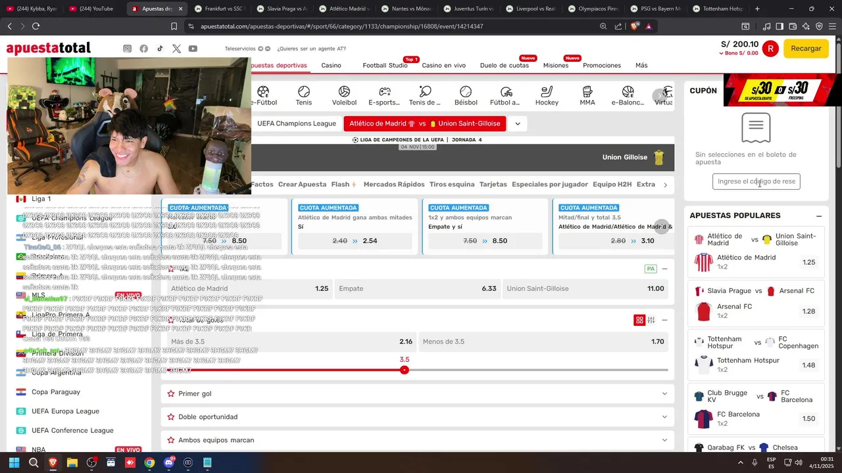This screenshot has width=842, height=473.
Task: Select the Hockey sport icon
Action: [x=547, y=95]
